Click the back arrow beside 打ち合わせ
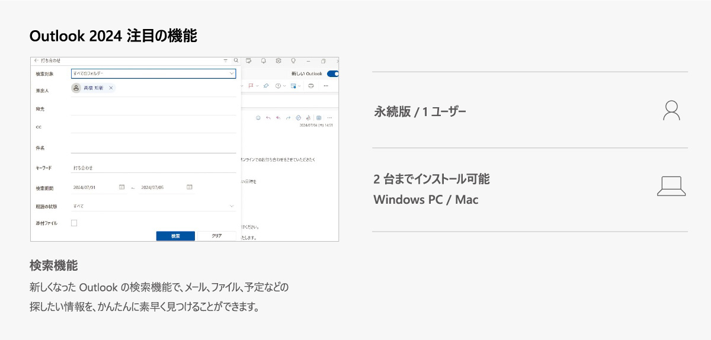The image size is (711, 340). pos(36,60)
